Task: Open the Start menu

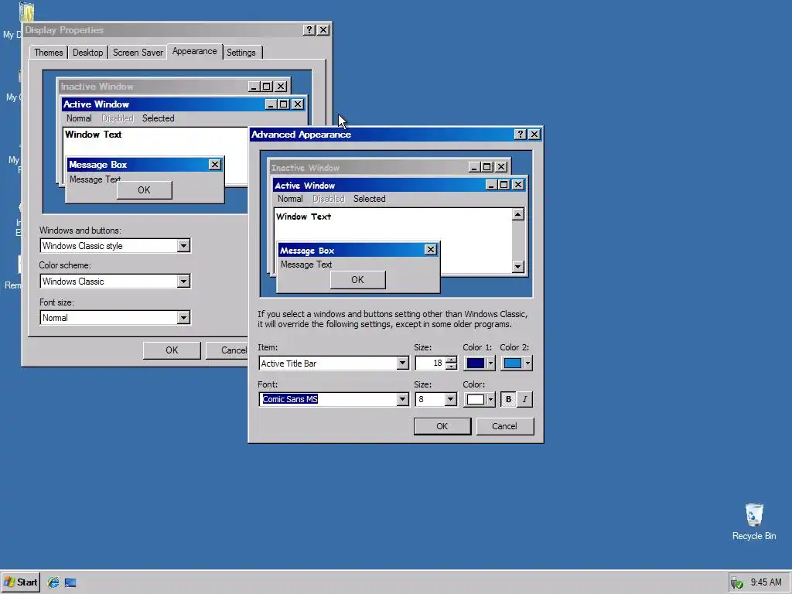Action: pos(21,582)
